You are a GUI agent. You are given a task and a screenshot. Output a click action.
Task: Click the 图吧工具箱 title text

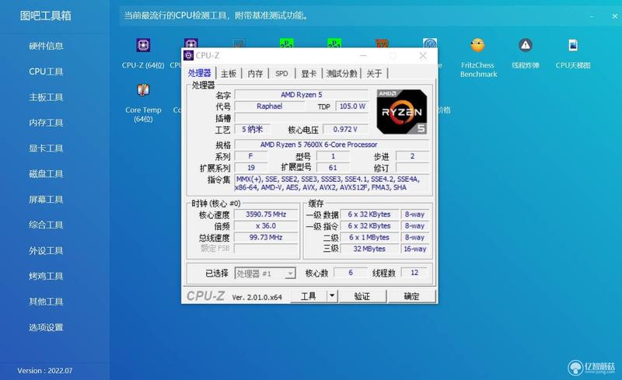(46, 16)
